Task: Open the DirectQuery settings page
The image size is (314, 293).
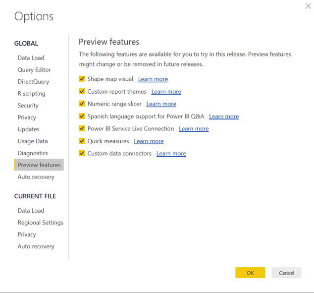Action: point(34,82)
